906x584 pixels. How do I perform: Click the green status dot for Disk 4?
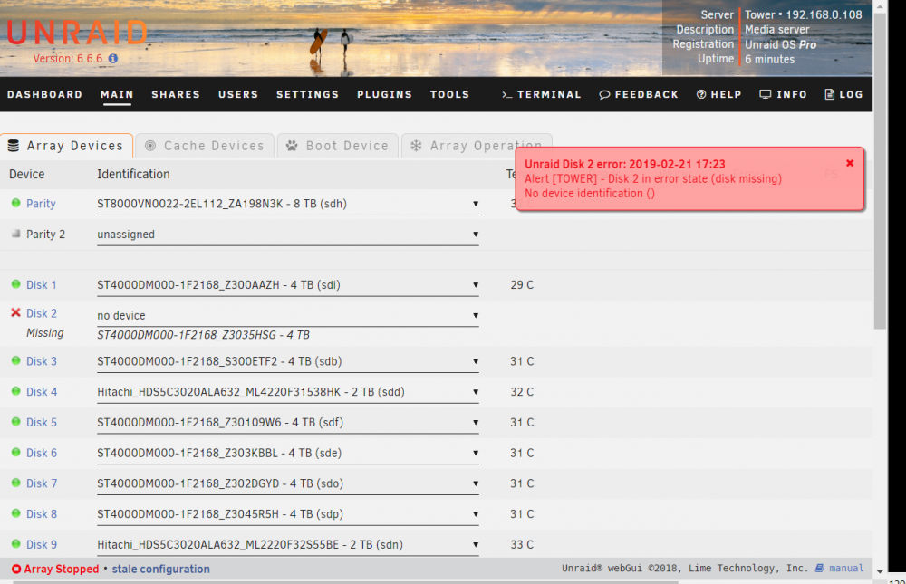[15, 391]
